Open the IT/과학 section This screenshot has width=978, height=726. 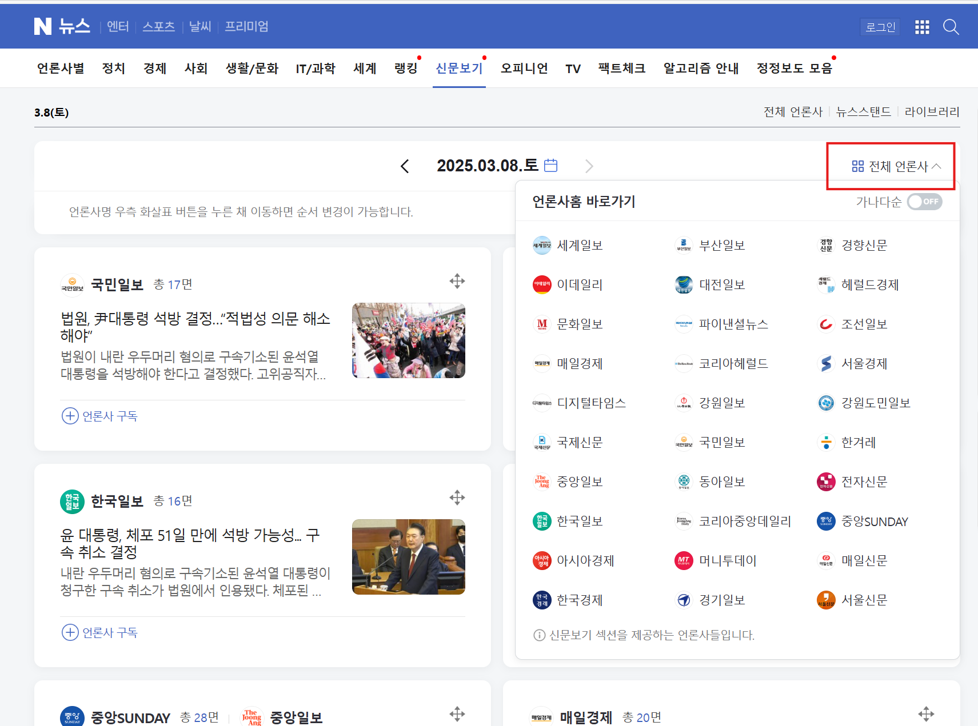pyautogui.click(x=316, y=69)
